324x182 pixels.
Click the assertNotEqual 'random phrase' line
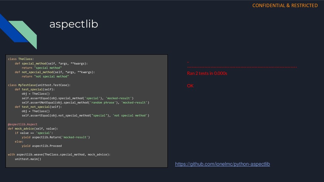(85, 103)
